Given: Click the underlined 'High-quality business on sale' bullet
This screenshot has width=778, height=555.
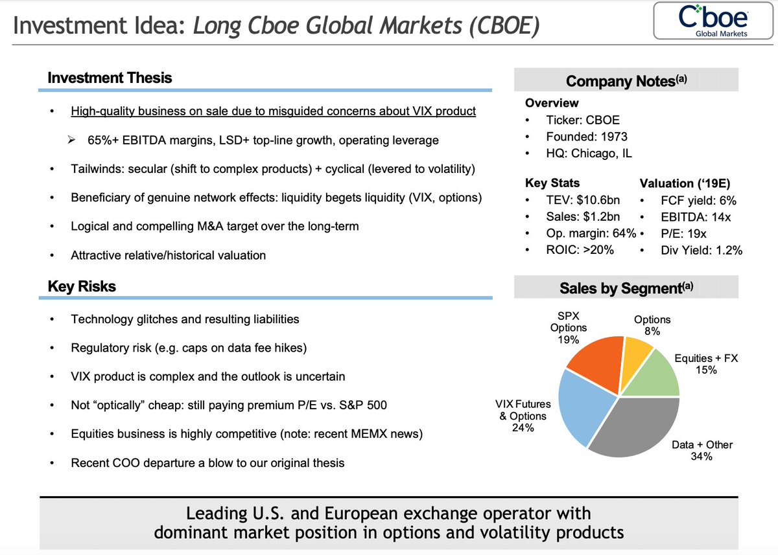Looking at the screenshot, I should point(273,111).
